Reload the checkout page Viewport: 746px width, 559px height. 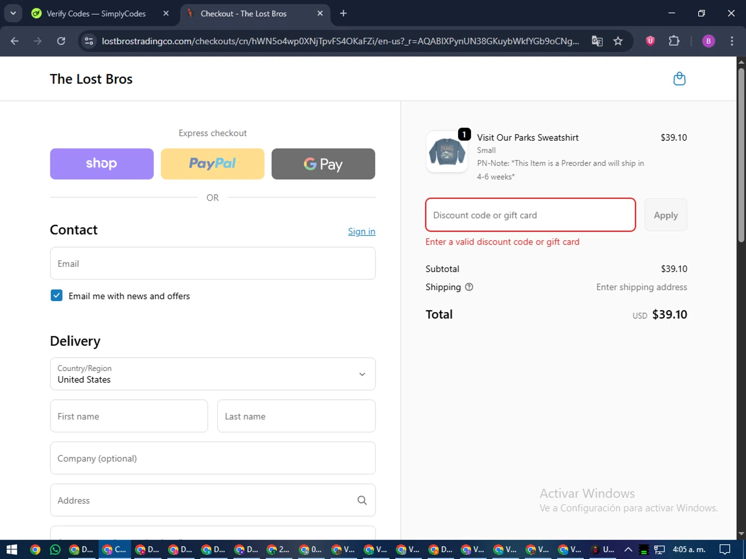tap(61, 41)
